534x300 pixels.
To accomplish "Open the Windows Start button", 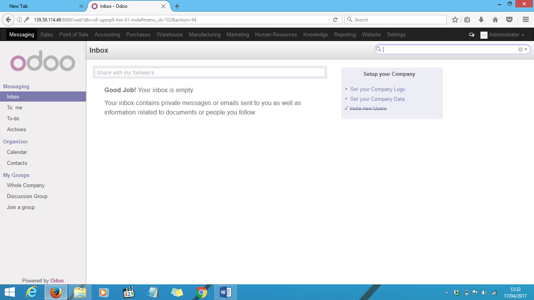I will coord(9,292).
